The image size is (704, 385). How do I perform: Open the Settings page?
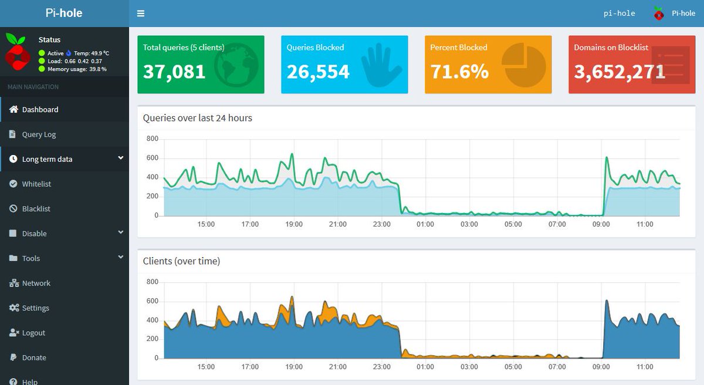(x=65, y=308)
